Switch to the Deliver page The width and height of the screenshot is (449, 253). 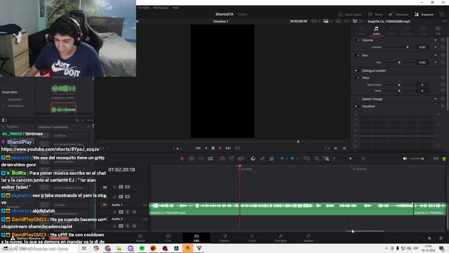tap(309, 238)
